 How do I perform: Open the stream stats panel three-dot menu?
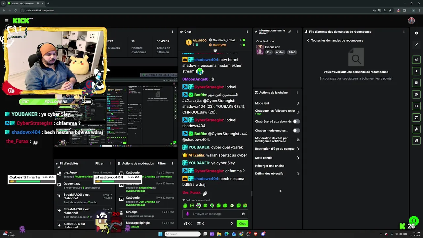172,32
